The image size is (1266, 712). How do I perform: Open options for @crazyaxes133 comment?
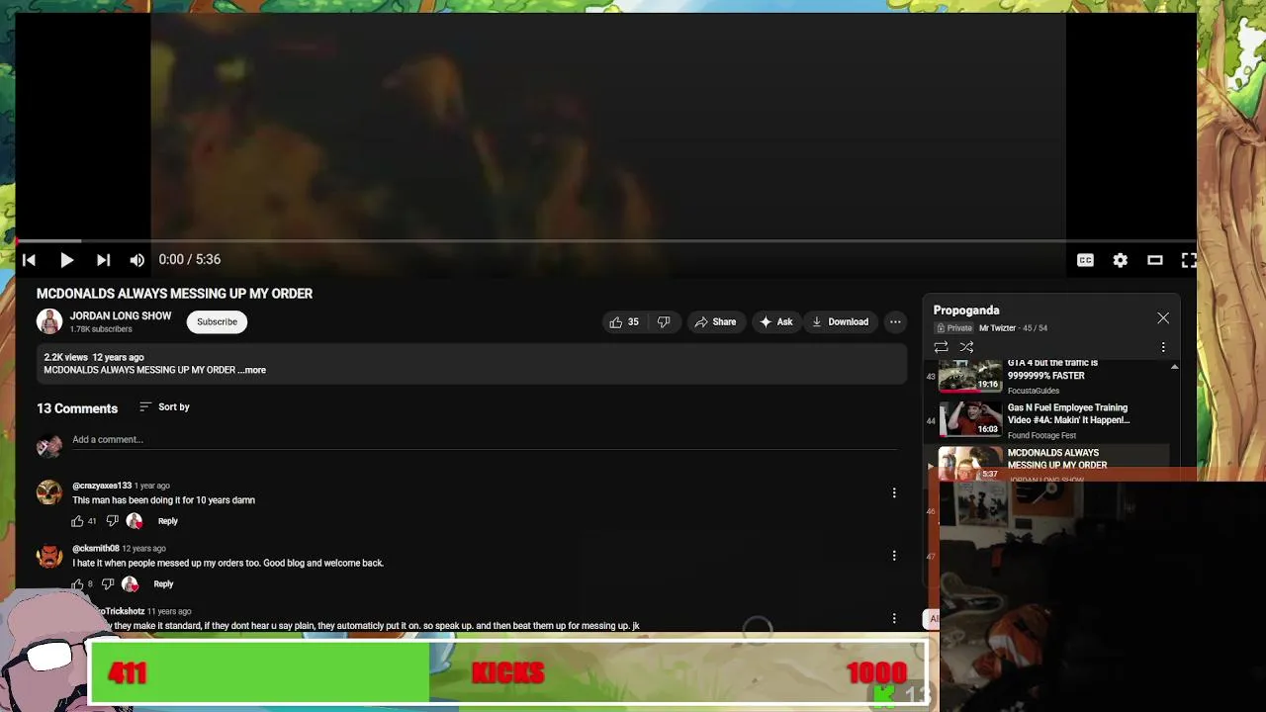tap(894, 492)
